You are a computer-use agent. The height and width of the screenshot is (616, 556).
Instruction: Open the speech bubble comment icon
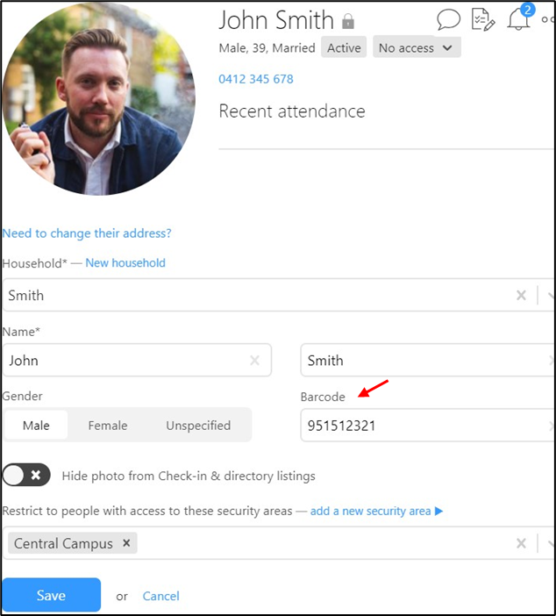(x=448, y=19)
